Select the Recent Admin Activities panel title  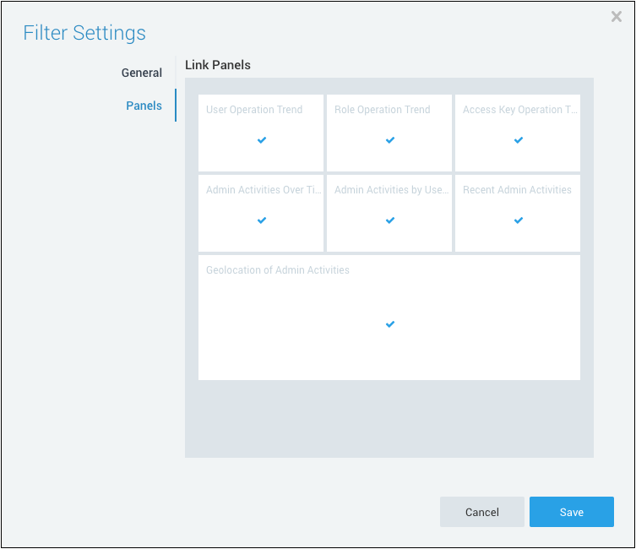pyautogui.click(x=517, y=190)
